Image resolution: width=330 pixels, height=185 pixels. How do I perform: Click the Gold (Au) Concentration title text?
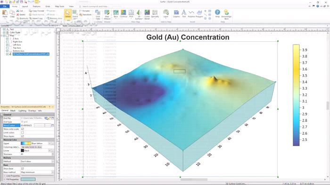(188, 37)
